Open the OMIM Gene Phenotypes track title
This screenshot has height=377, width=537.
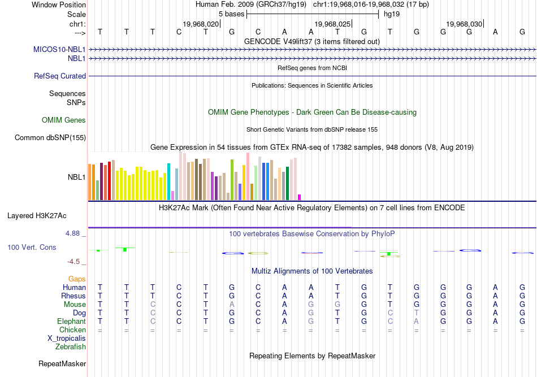click(313, 112)
